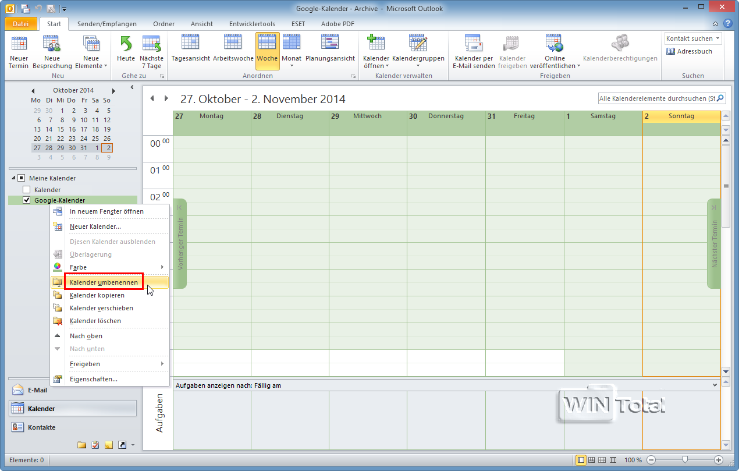Open Kalender navigation module
The width and height of the screenshot is (739, 471).
(73, 409)
